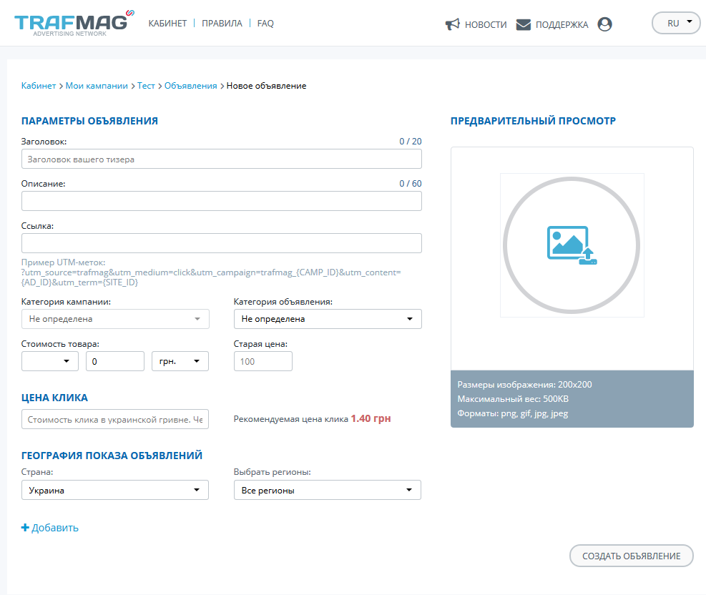
Task: Open the Страна dropdown showing Украина
Action: click(x=115, y=490)
